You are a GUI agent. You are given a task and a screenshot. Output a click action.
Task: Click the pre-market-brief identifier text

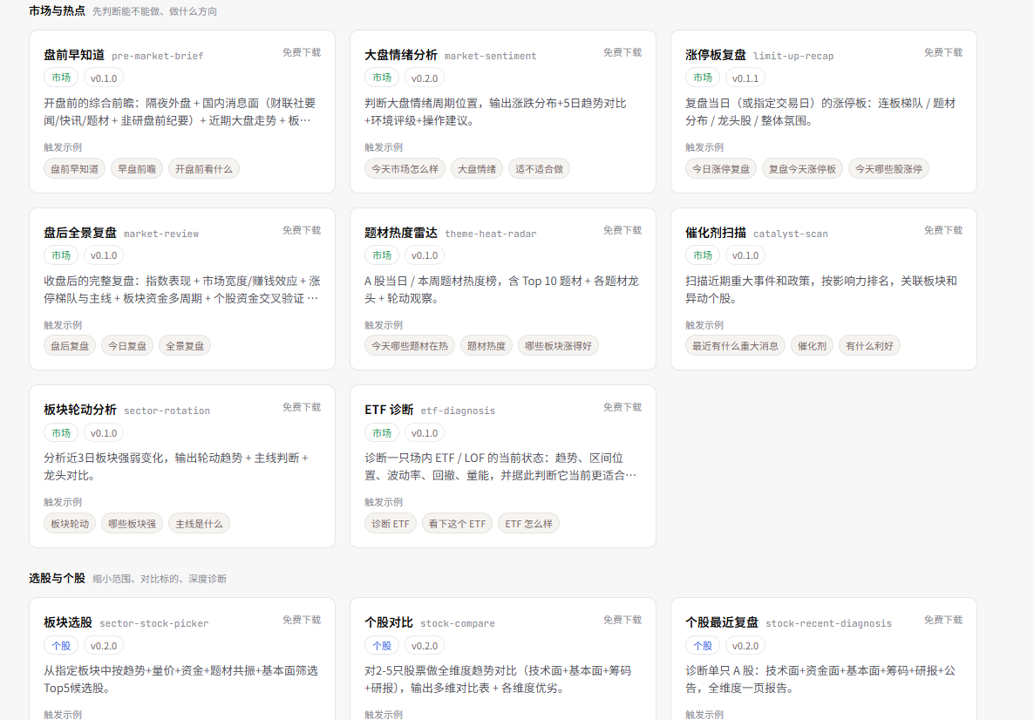(158, 56)
